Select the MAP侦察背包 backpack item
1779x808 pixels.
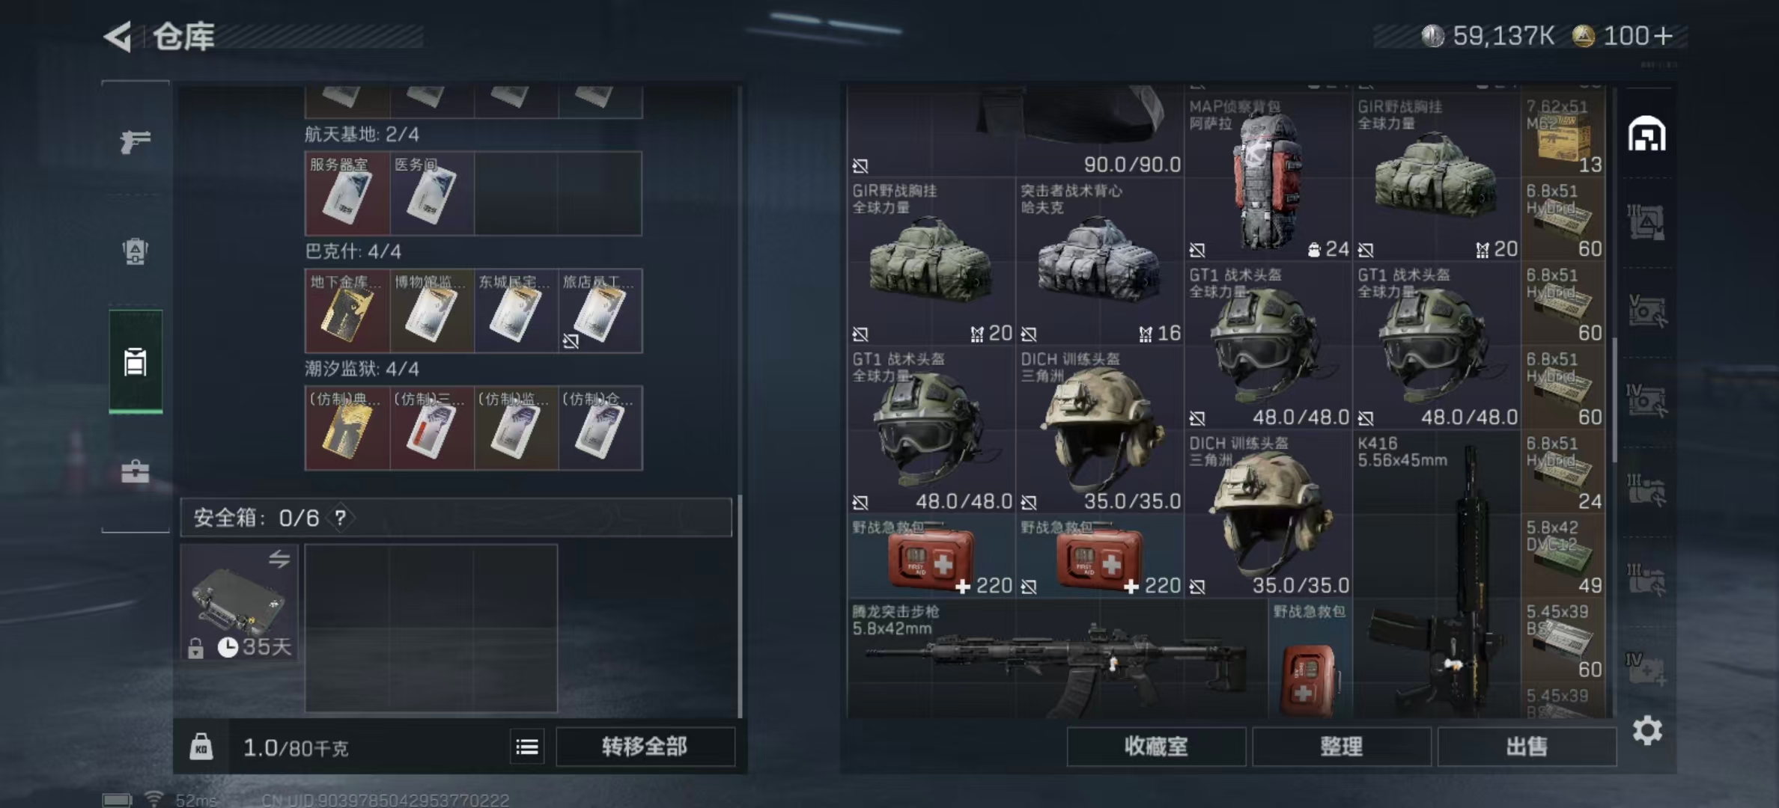pyautogui.click(x=1268, y=177)
